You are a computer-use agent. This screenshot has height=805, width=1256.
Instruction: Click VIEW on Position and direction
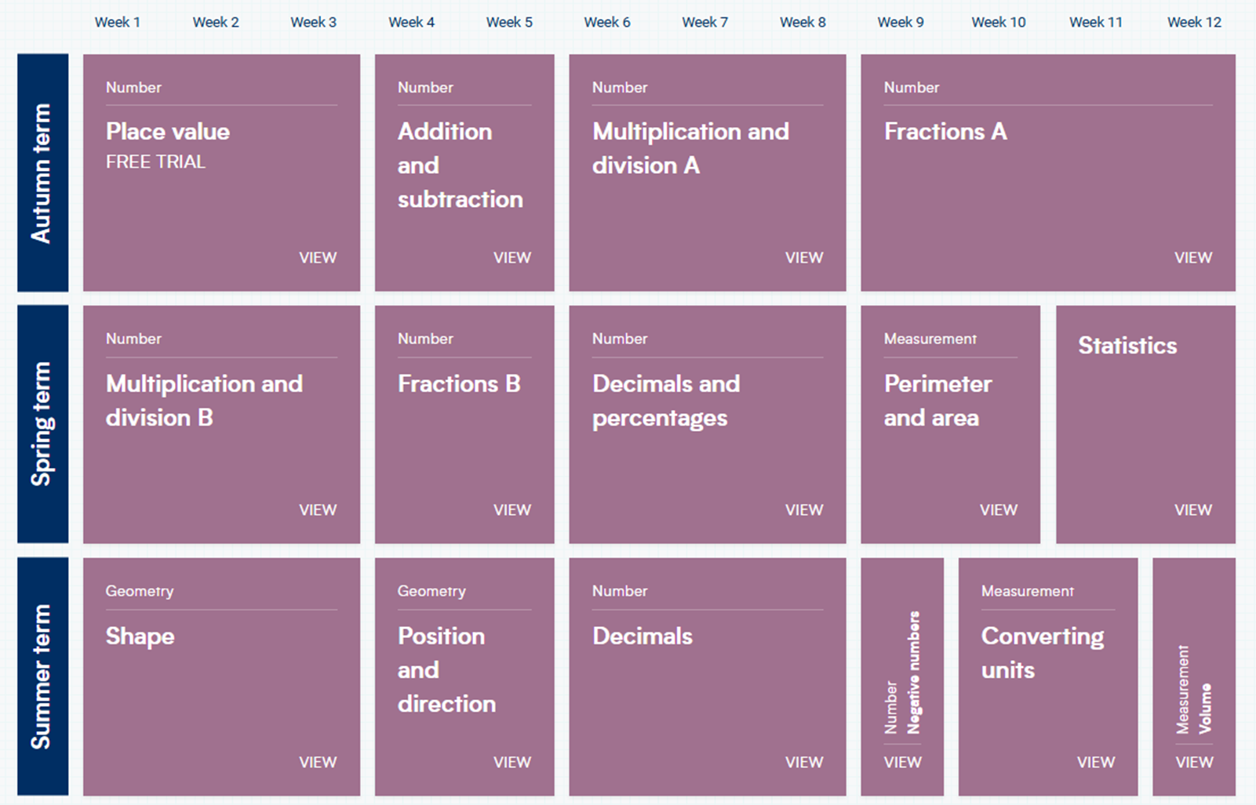tap(512, 763)
